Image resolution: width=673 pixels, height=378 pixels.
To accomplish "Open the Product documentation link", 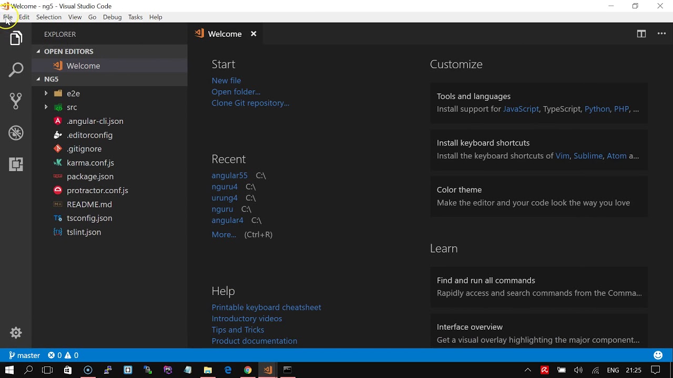I will 254,341.
